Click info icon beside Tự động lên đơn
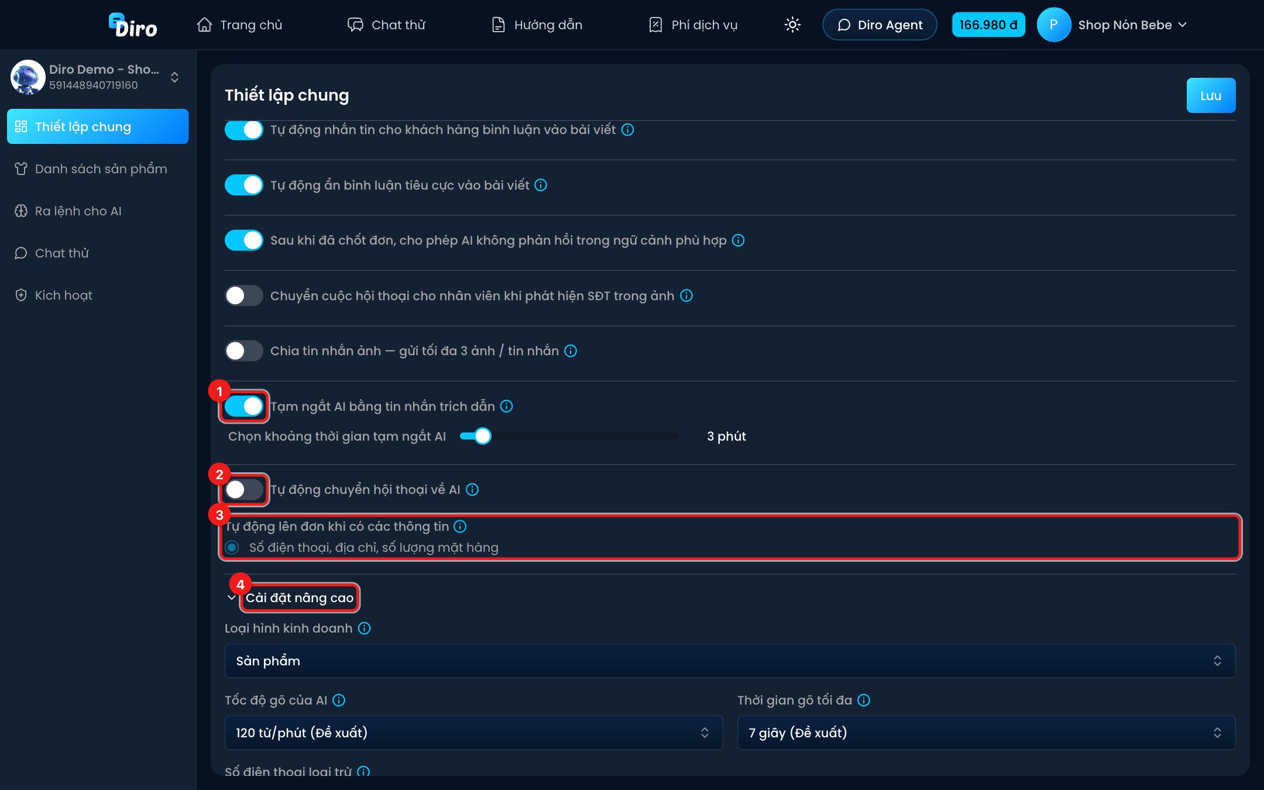Image resolution: width=1264 pixels, height=790 pixels. 460,526
